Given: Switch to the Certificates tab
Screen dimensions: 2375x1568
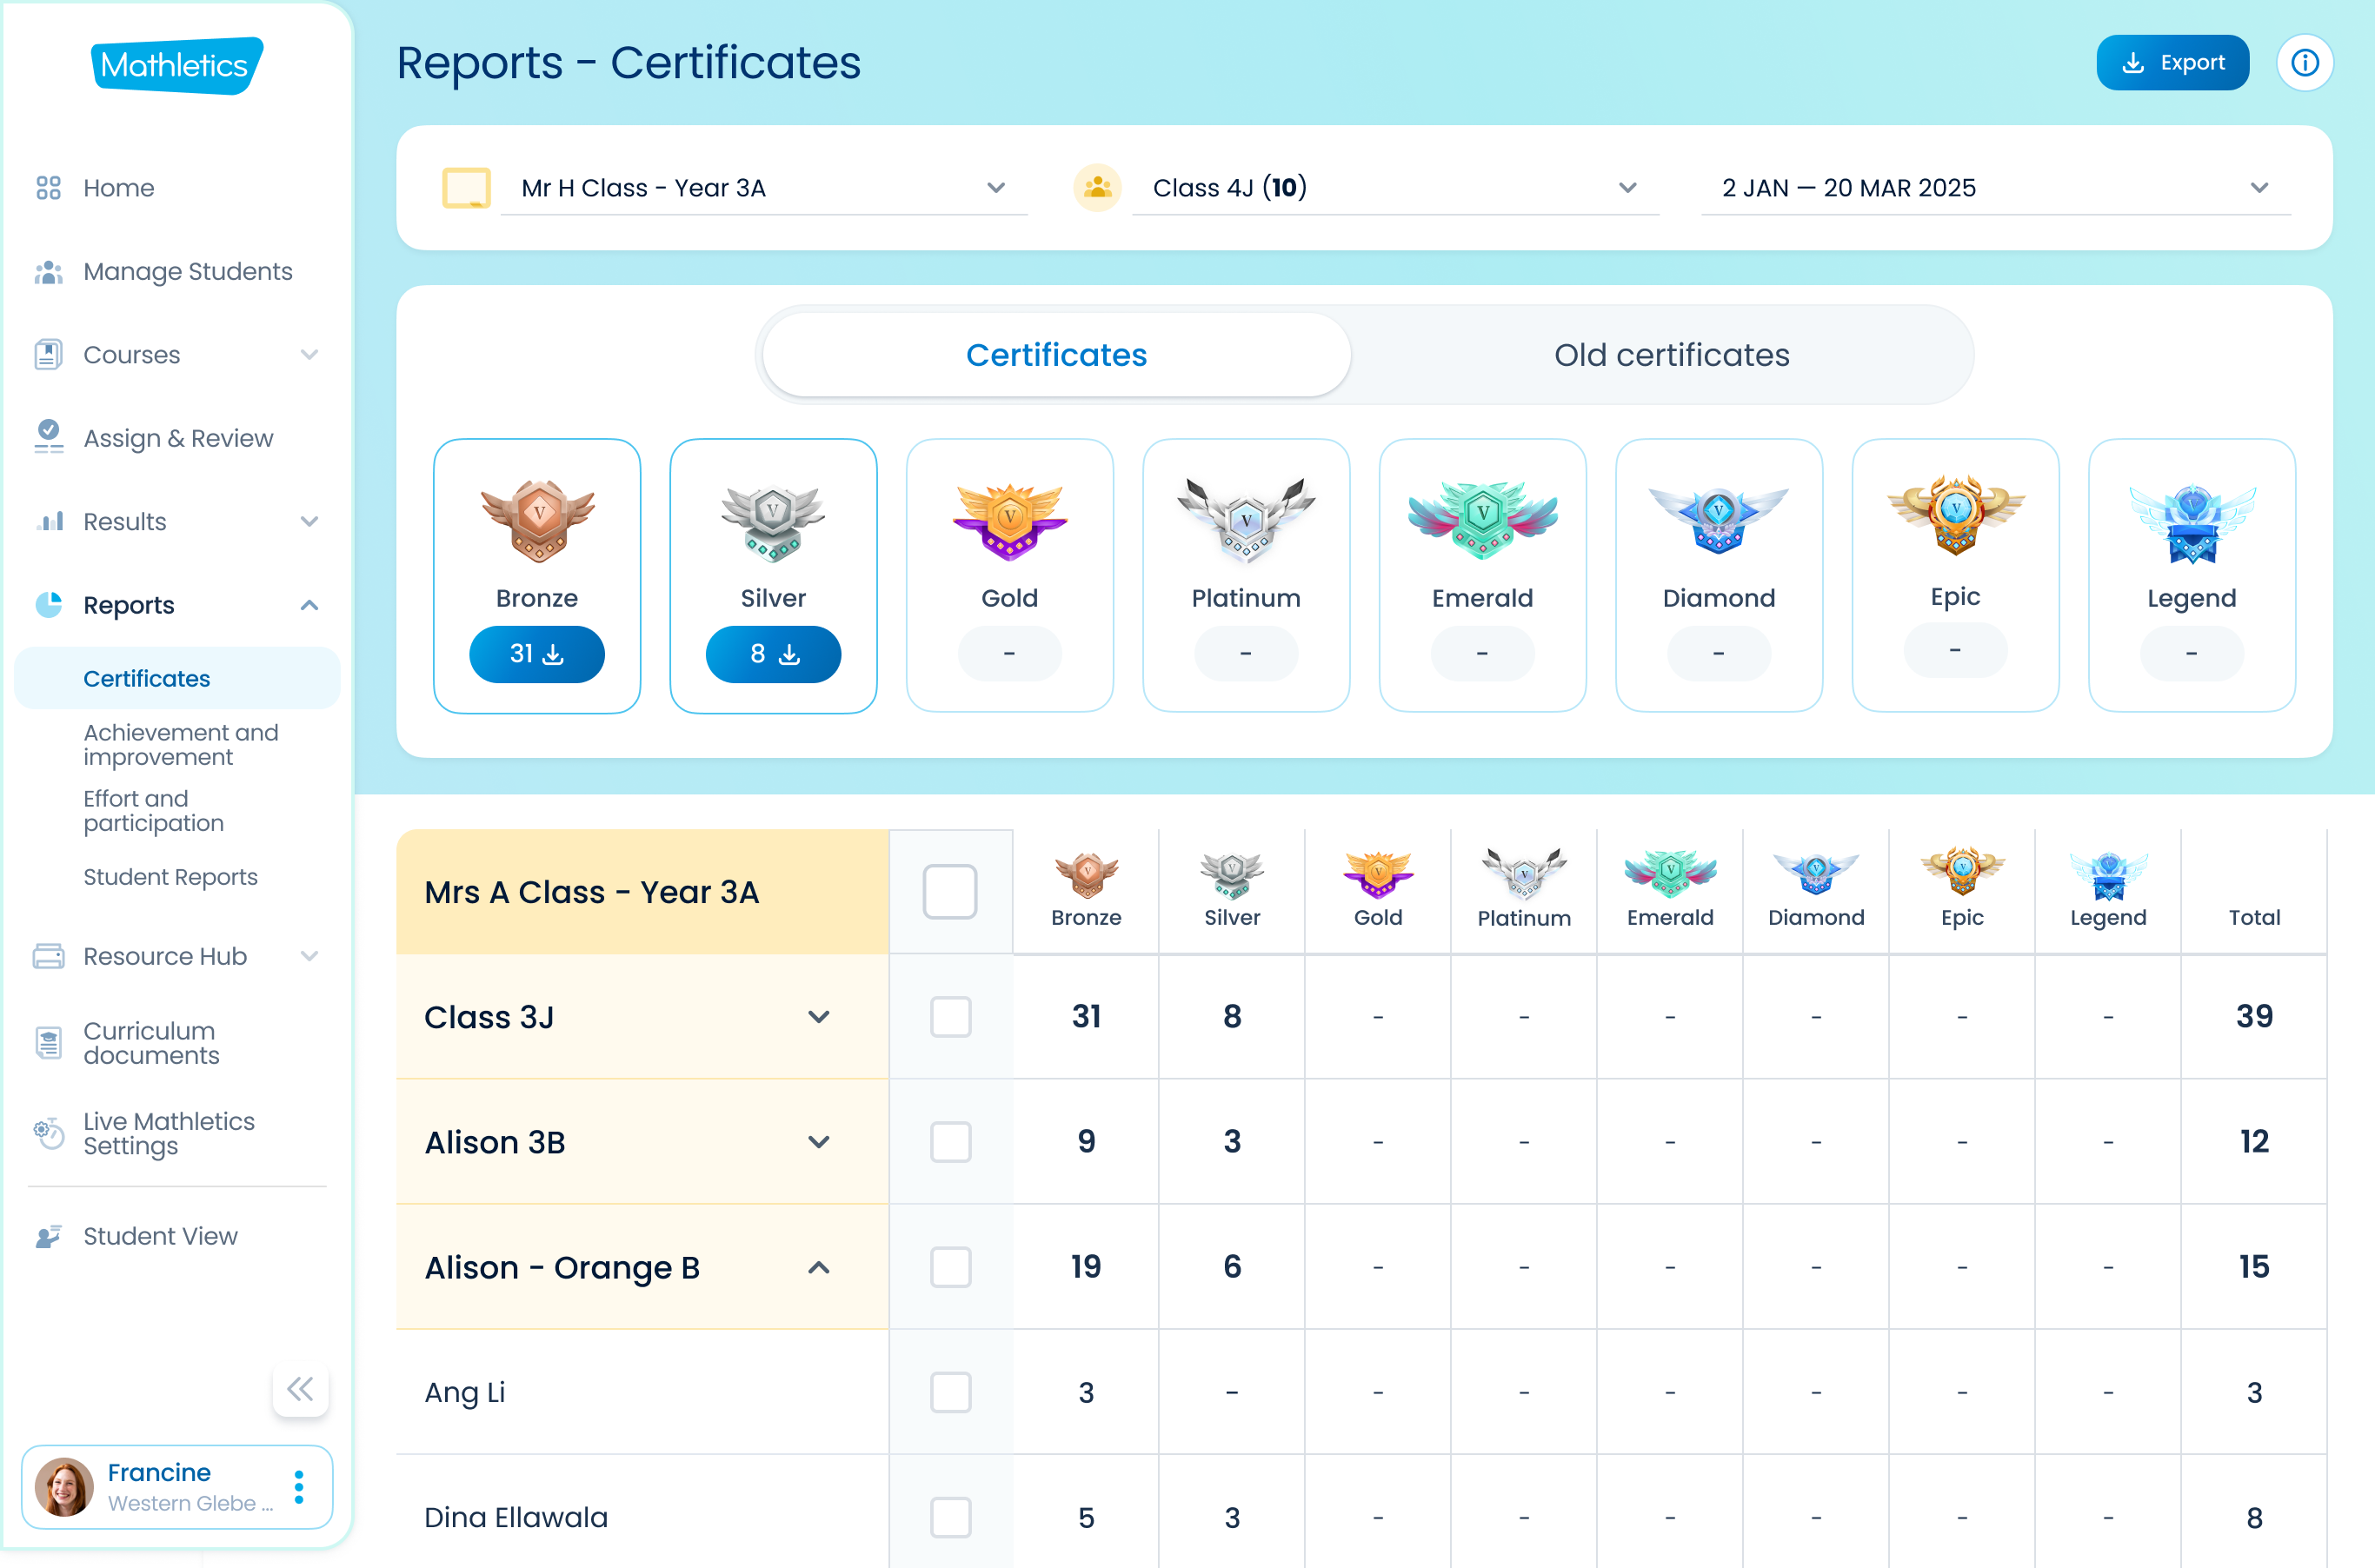Looking at the screenshot, I should [x=1056, y=355].
